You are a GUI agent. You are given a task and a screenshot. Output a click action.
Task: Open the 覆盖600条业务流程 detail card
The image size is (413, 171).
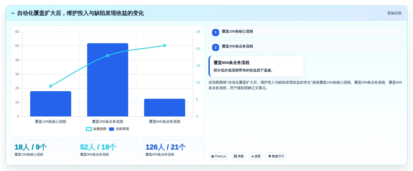click(x=256, y=66)
